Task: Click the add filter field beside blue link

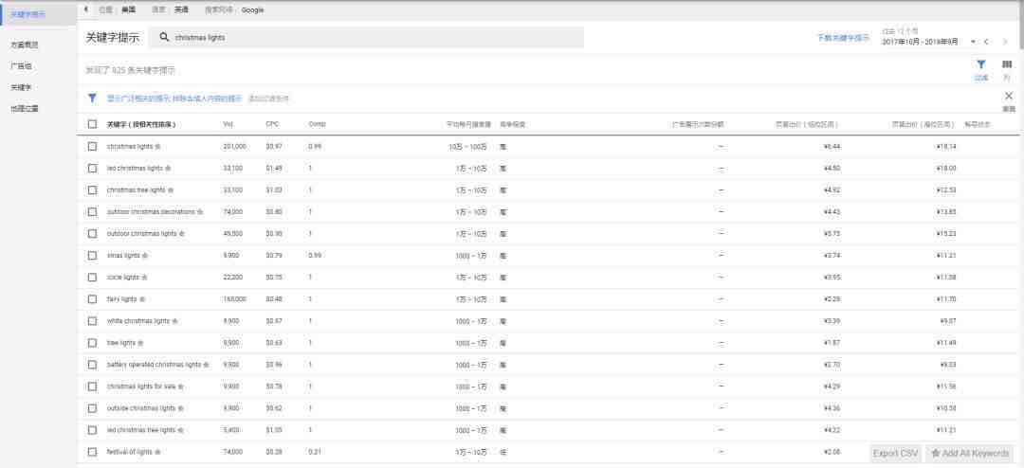Action: click(268, 99)
